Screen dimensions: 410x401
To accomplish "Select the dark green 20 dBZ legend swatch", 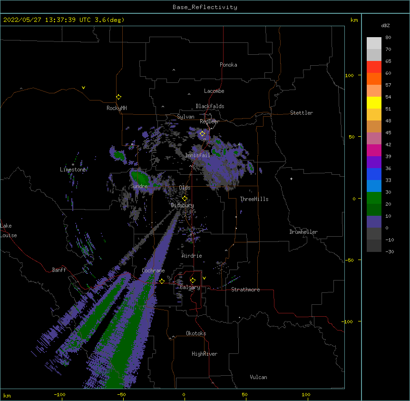I will (374, 210).
